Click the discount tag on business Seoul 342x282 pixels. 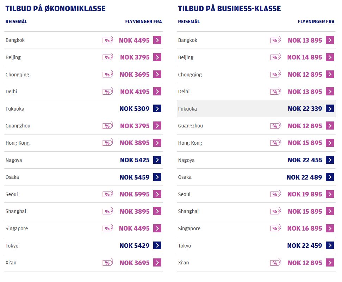(x=275, y=194)
